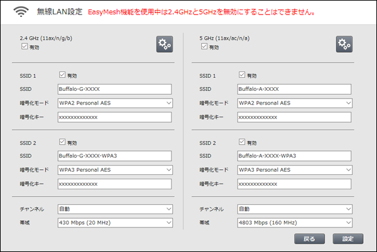
Task: Disable SSID 1 on the 2.4 GHz band
Action: [62, 75]
